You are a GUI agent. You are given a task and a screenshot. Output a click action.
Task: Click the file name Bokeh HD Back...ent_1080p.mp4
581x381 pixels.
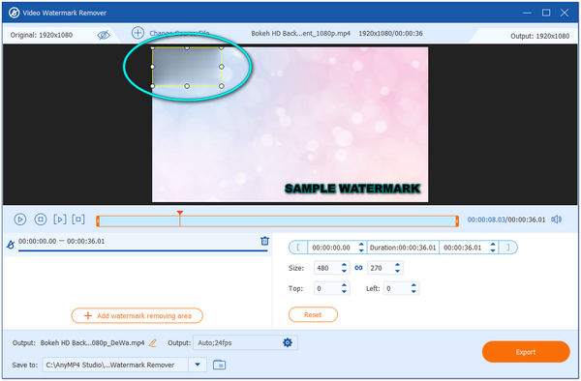300,33
